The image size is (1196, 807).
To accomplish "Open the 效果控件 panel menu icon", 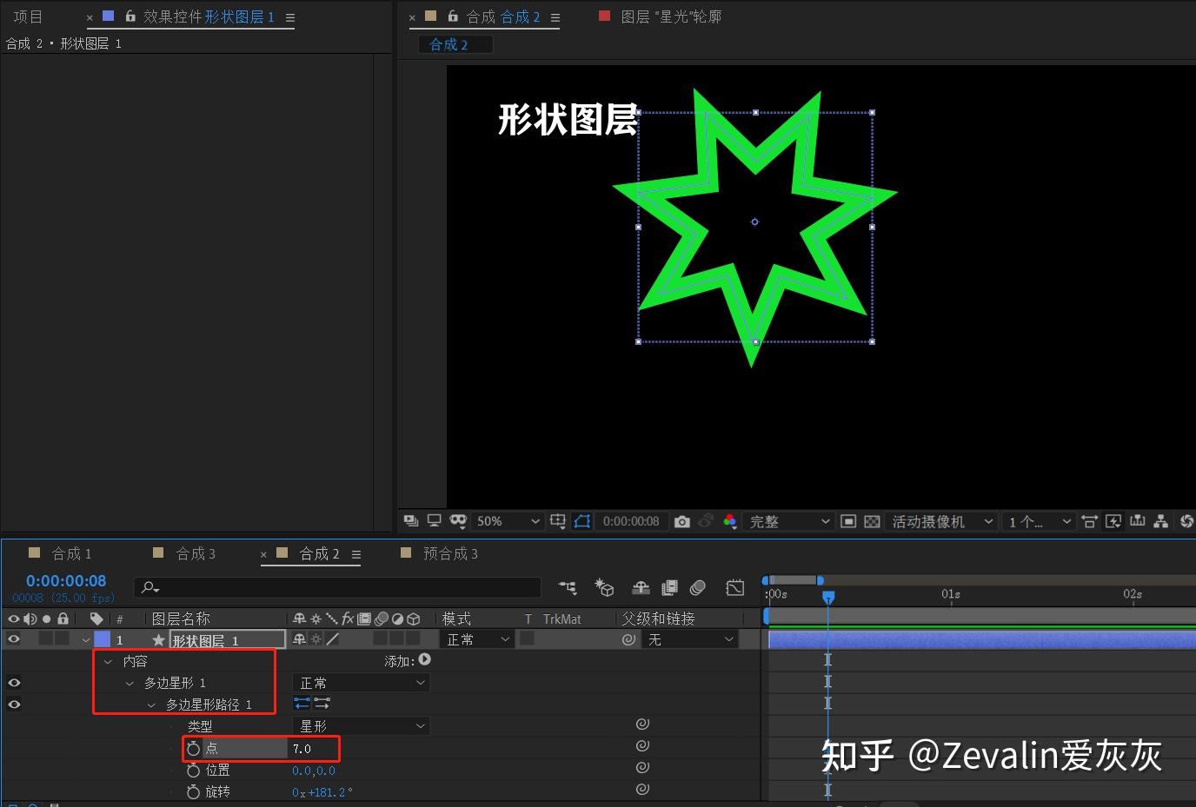I will [x=289, y=17].
